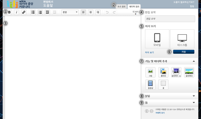
Task: Decrease the text indent
Action: point(54,12)
